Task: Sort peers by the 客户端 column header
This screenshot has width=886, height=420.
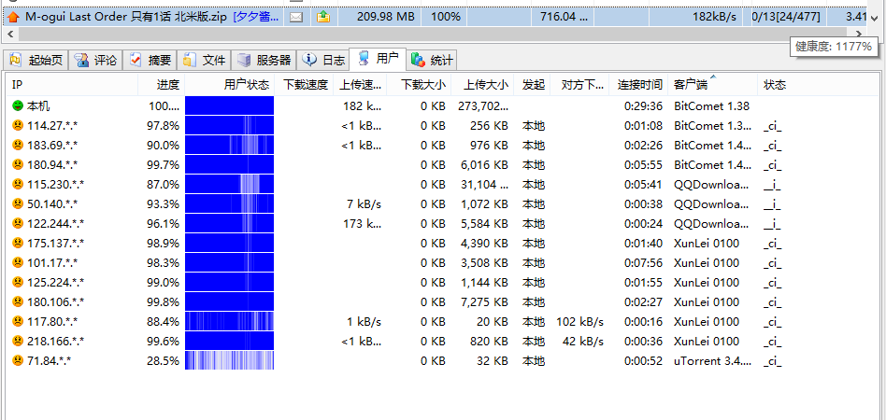Action: 690,85
